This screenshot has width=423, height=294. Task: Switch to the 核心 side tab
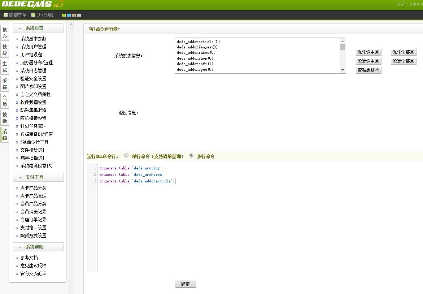click(x=5, y=33)
